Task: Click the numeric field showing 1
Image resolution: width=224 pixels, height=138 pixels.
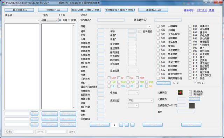Action: [x=114, y=125]
